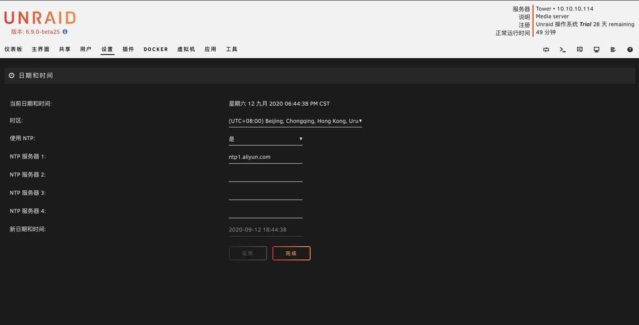The height and width of the screenshot is (325, 639).
Task: Toggle help with question mark icon
Action: click(630, 49)
